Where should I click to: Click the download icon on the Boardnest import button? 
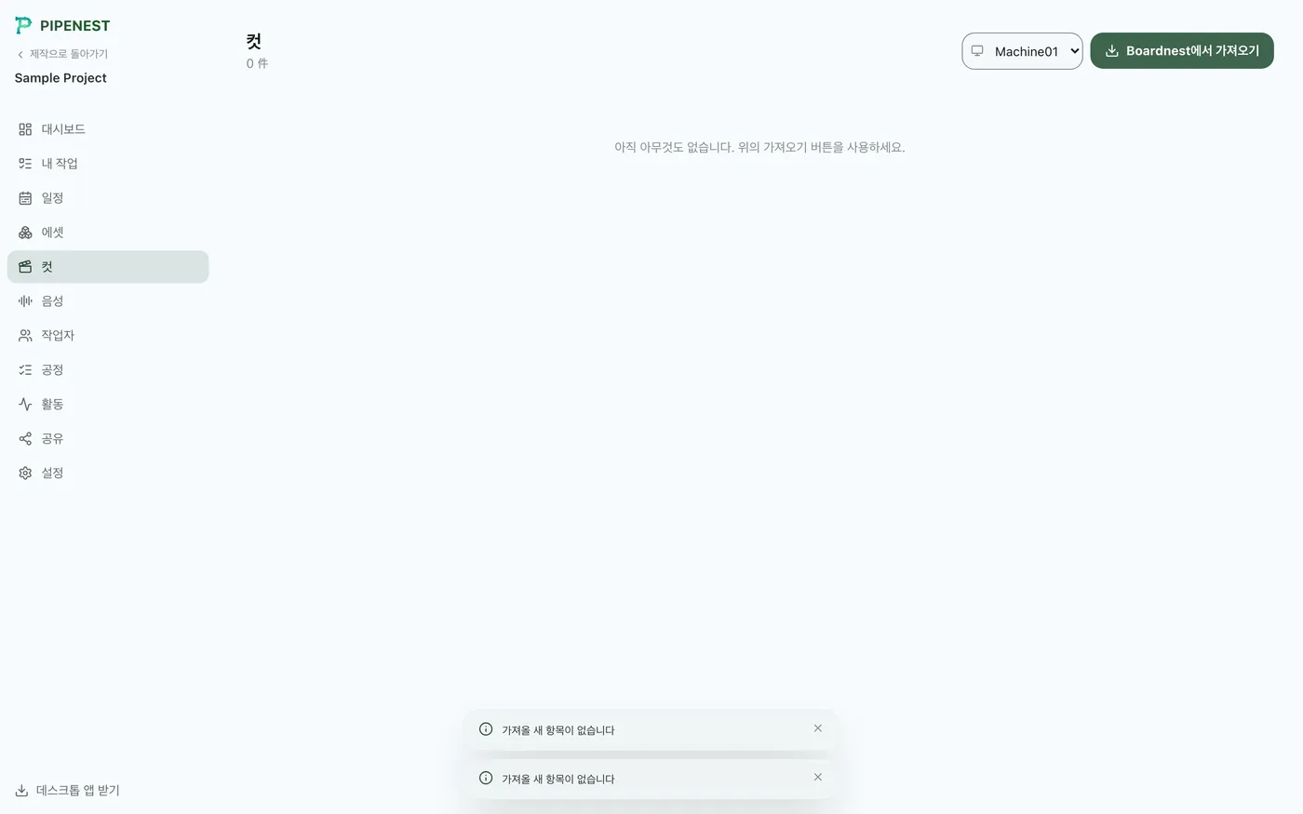[x=1111, y=51]
